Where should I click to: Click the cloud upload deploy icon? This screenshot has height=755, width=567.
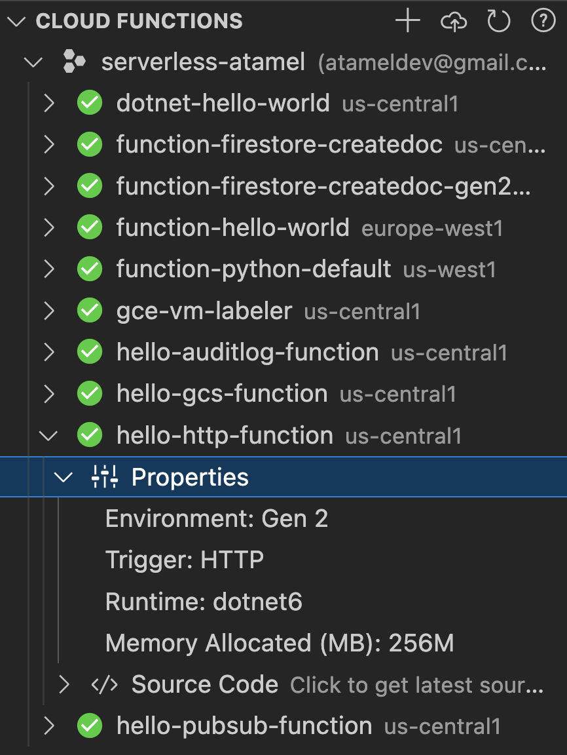[454, 21]
